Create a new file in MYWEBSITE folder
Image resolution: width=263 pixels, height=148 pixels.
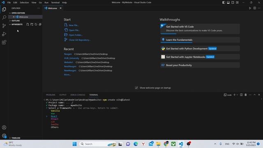[x=28, y=25]
